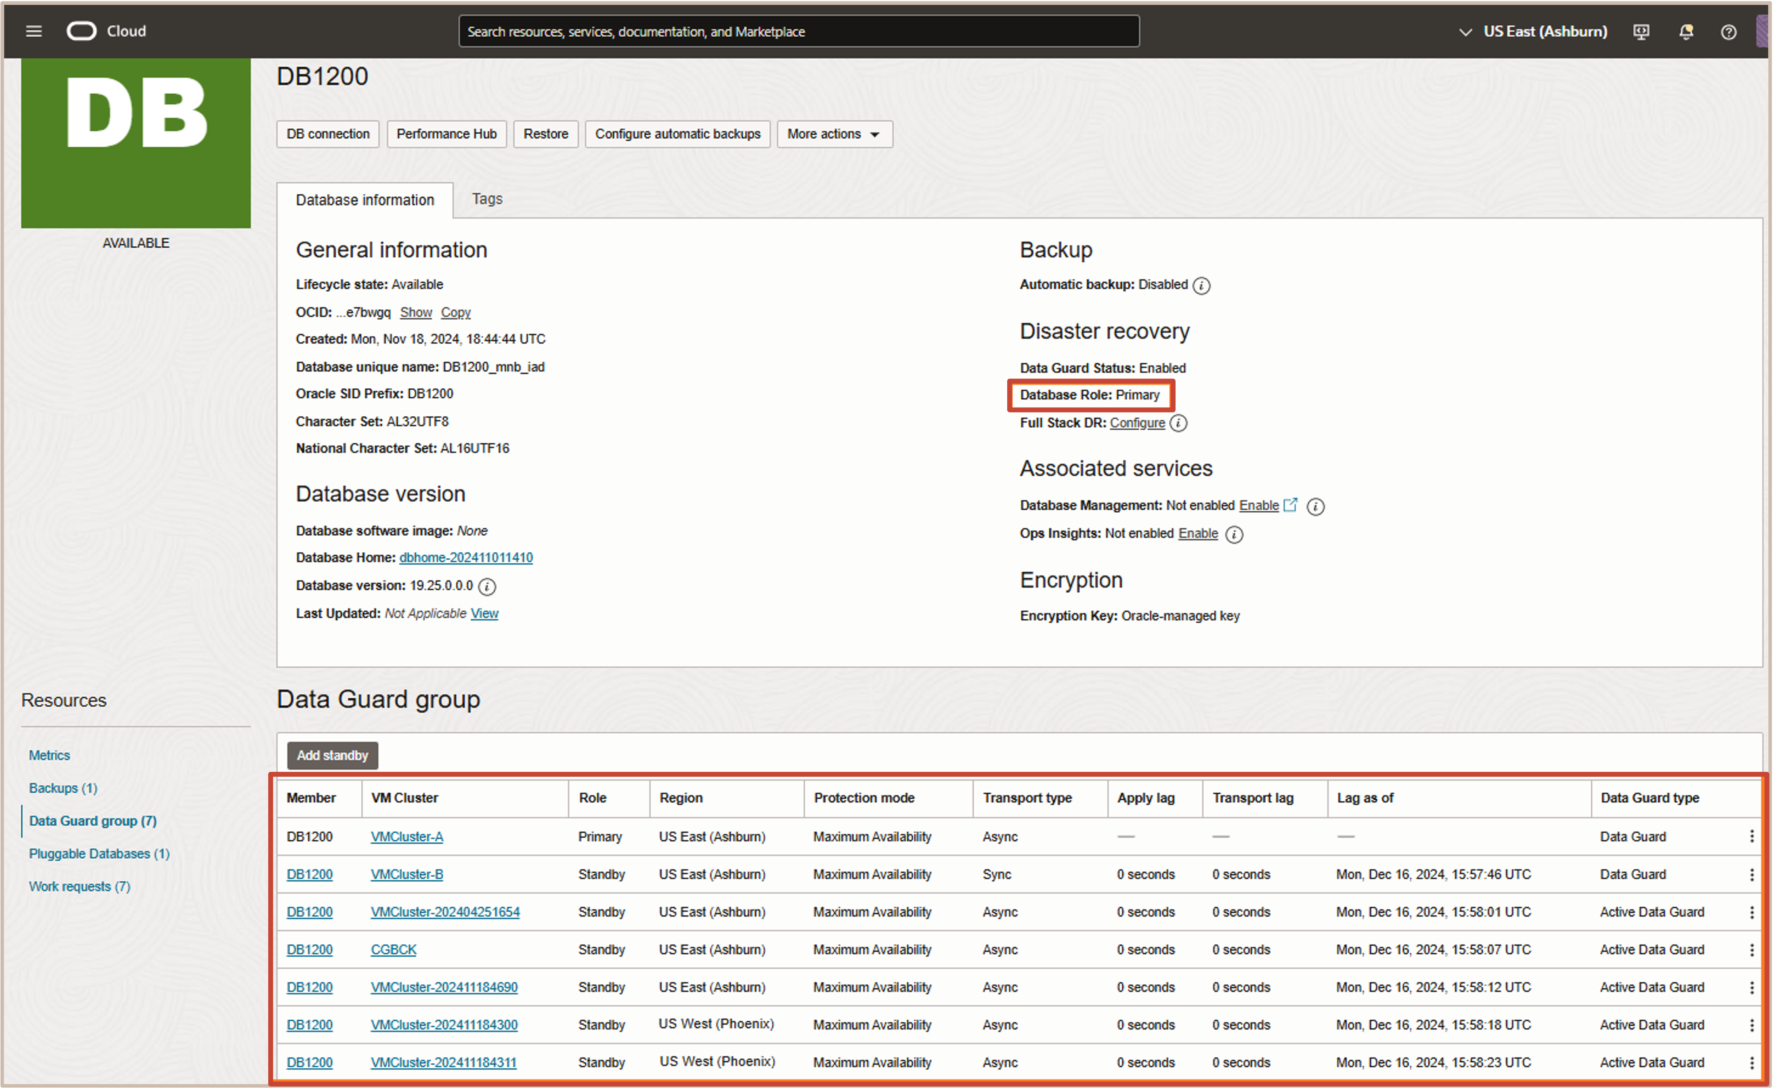Click the search resources input field
The image size is (1773, 1088).
[799, 32]
